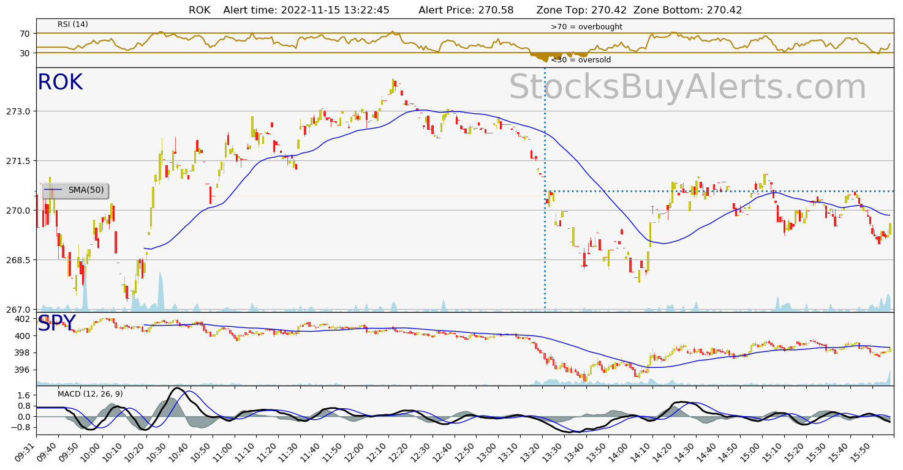This screenshot has width=903, height=470.
Task: Click 'Zone Top: 270.42' in title
Action: click(x=581, y=10)
